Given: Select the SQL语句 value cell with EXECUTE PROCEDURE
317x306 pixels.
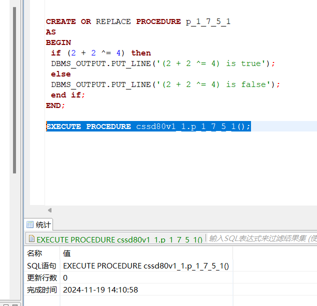Looking at the screenshot, I should (146, 266).
